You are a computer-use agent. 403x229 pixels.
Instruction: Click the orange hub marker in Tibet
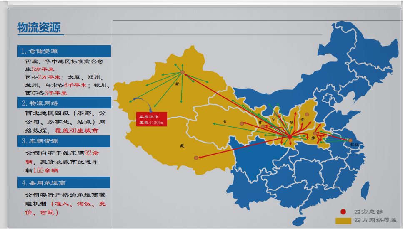(196, 158)
